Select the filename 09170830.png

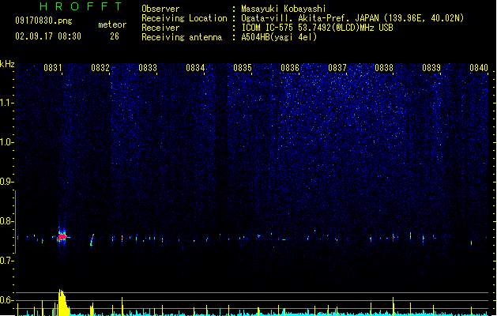tap(43, 21)
